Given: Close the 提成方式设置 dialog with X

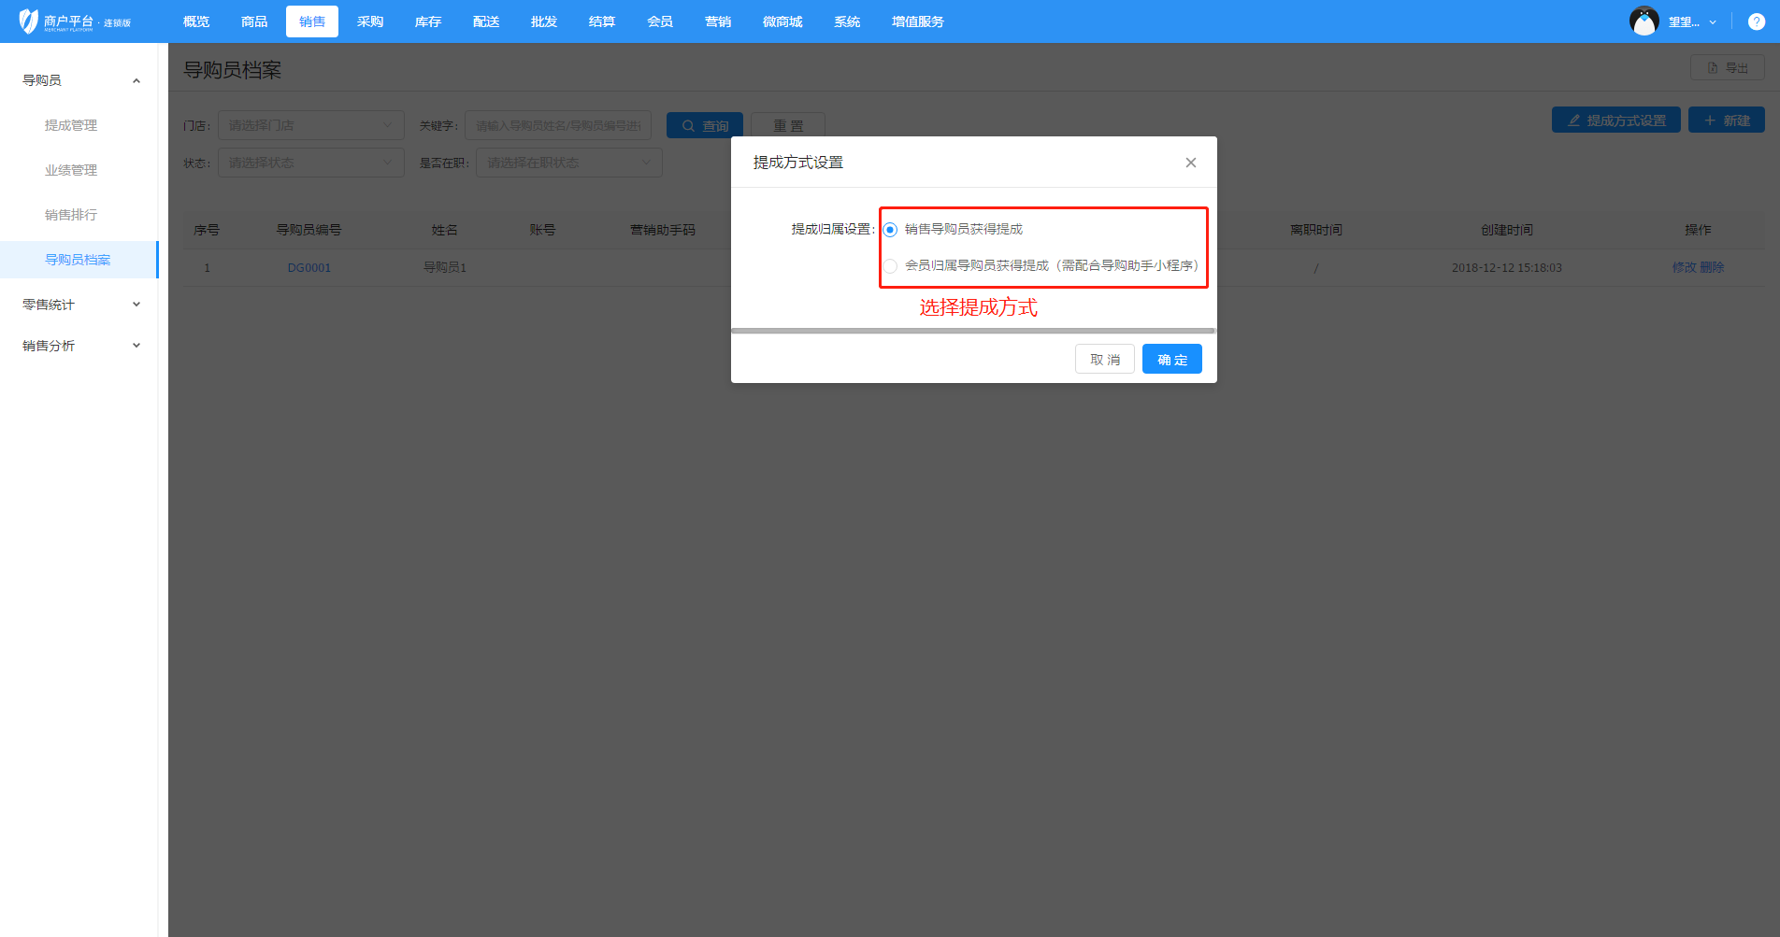Looking at the screenshot, I should 1190,163.
